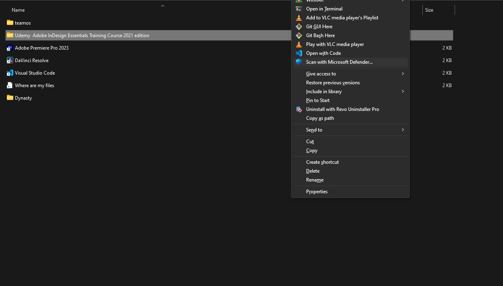Click the Git icon beside Git Bash Here

click(x=299, y=35)
